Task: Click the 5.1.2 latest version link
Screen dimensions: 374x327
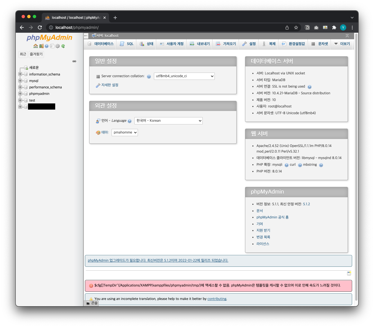Action: [x=306, y=204]
